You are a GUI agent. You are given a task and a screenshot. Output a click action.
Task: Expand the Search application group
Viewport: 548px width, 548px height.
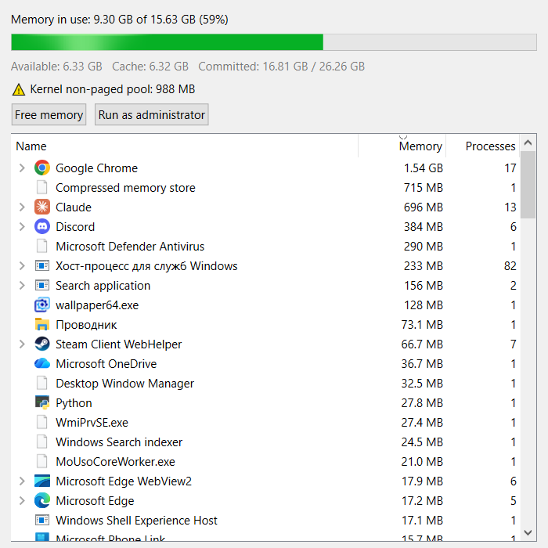[22, 286]
